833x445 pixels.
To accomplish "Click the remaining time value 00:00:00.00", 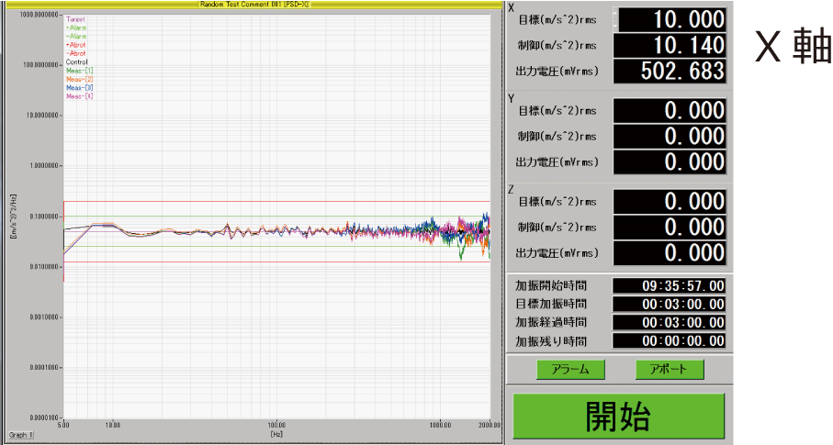I will (x=670, y=341).
